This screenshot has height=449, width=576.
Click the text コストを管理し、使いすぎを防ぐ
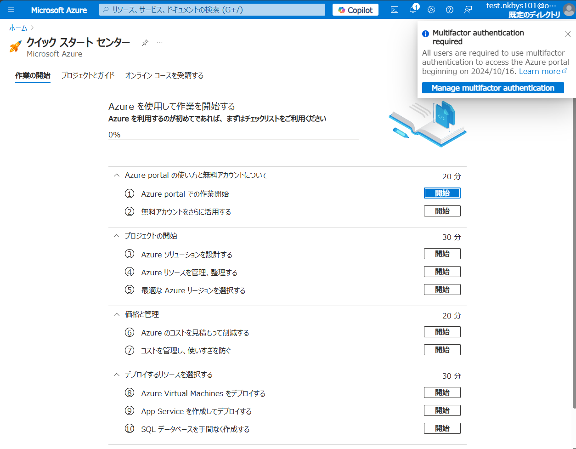(x=186, y=351)
